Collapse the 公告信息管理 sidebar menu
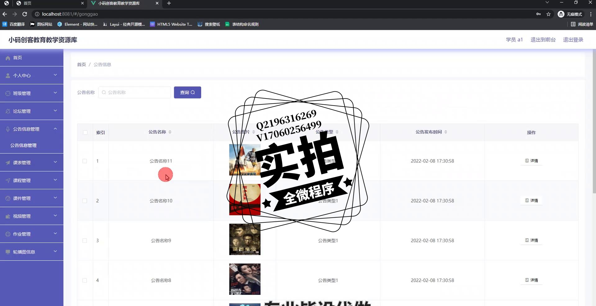This screenshot has height=306, width=596. pyautogui.click(x=32, y=129)
